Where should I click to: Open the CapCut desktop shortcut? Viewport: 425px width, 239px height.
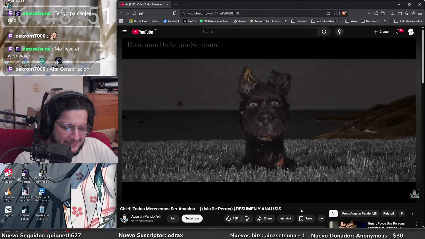8,212
